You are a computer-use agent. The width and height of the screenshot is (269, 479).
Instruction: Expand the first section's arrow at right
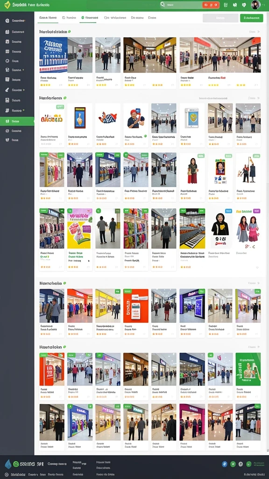259,31
